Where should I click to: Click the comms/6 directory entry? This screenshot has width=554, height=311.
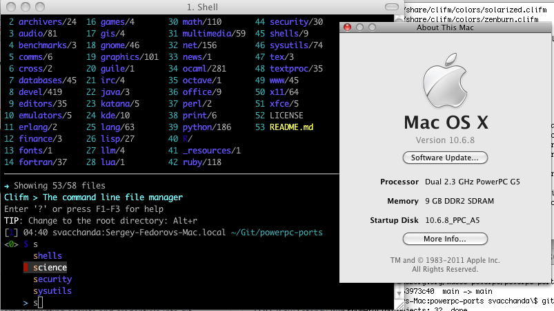click(36, 56)
